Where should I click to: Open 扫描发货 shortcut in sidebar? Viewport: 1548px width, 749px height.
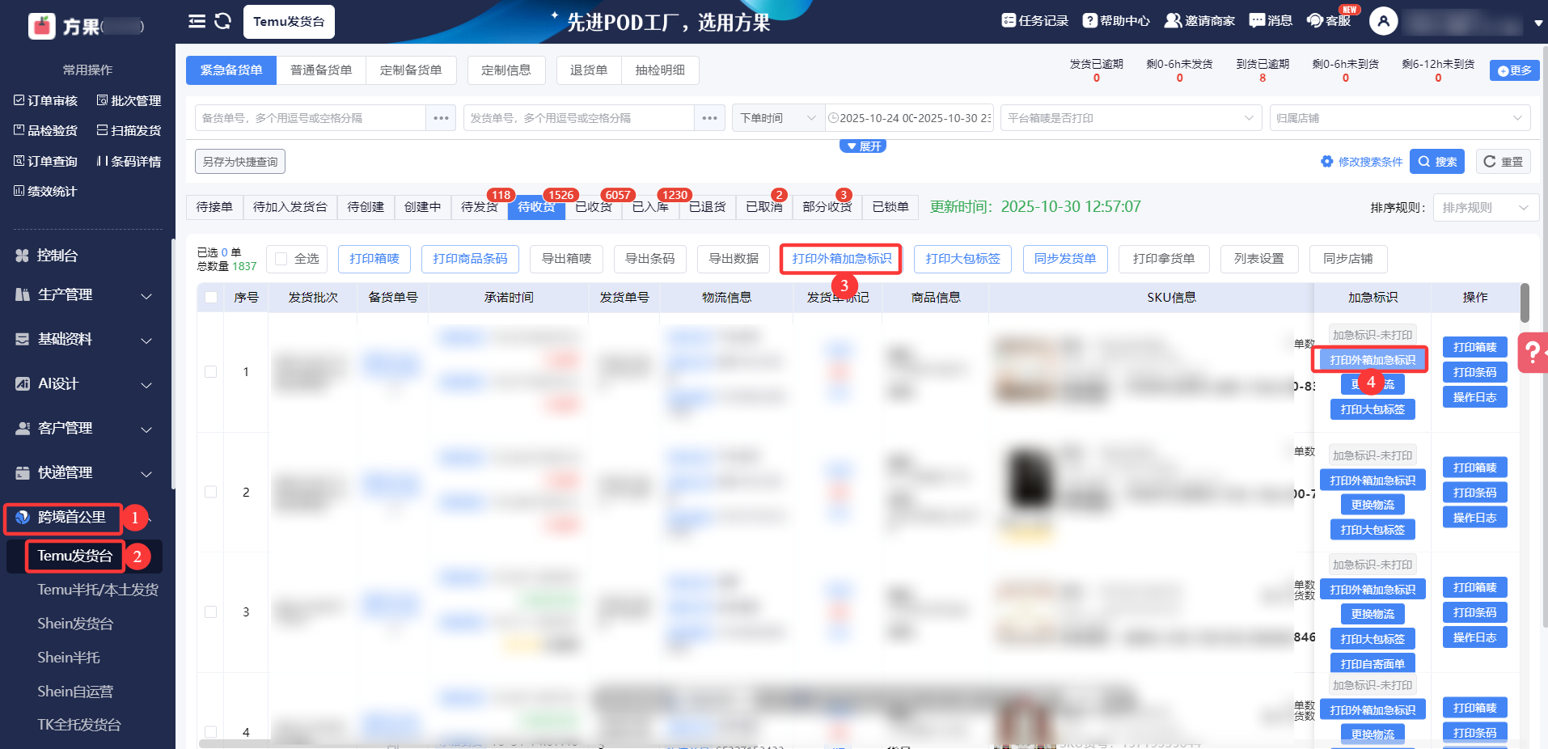[129, 130]
